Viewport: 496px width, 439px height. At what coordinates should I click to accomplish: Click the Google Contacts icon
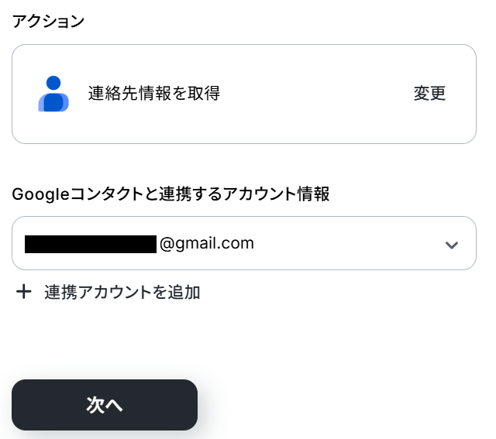53,94
